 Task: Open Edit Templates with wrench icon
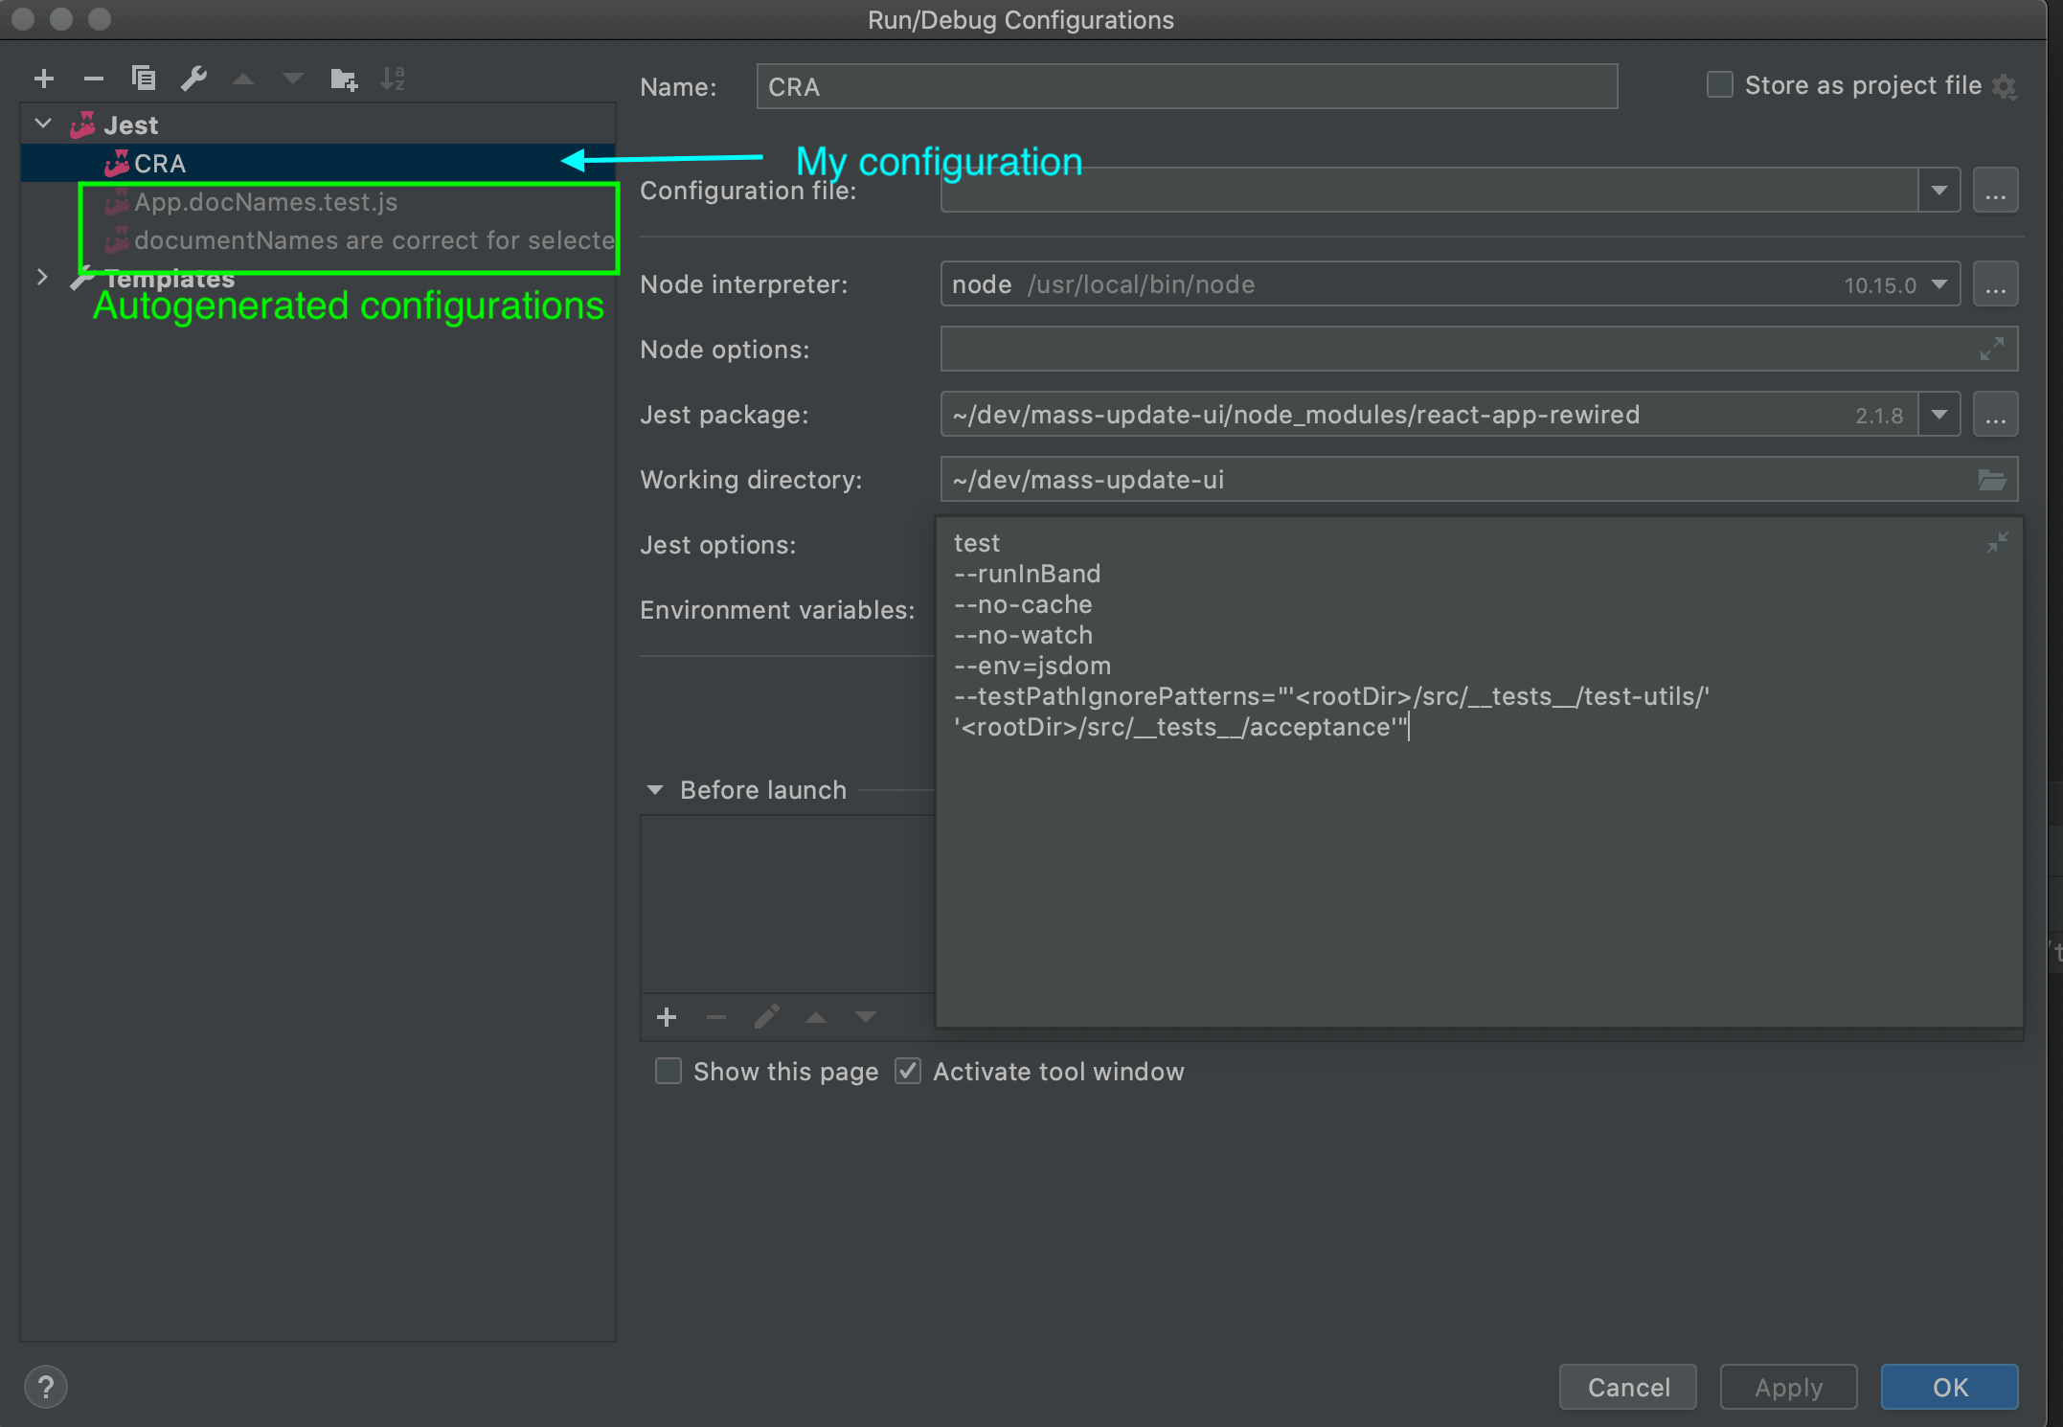193,79
